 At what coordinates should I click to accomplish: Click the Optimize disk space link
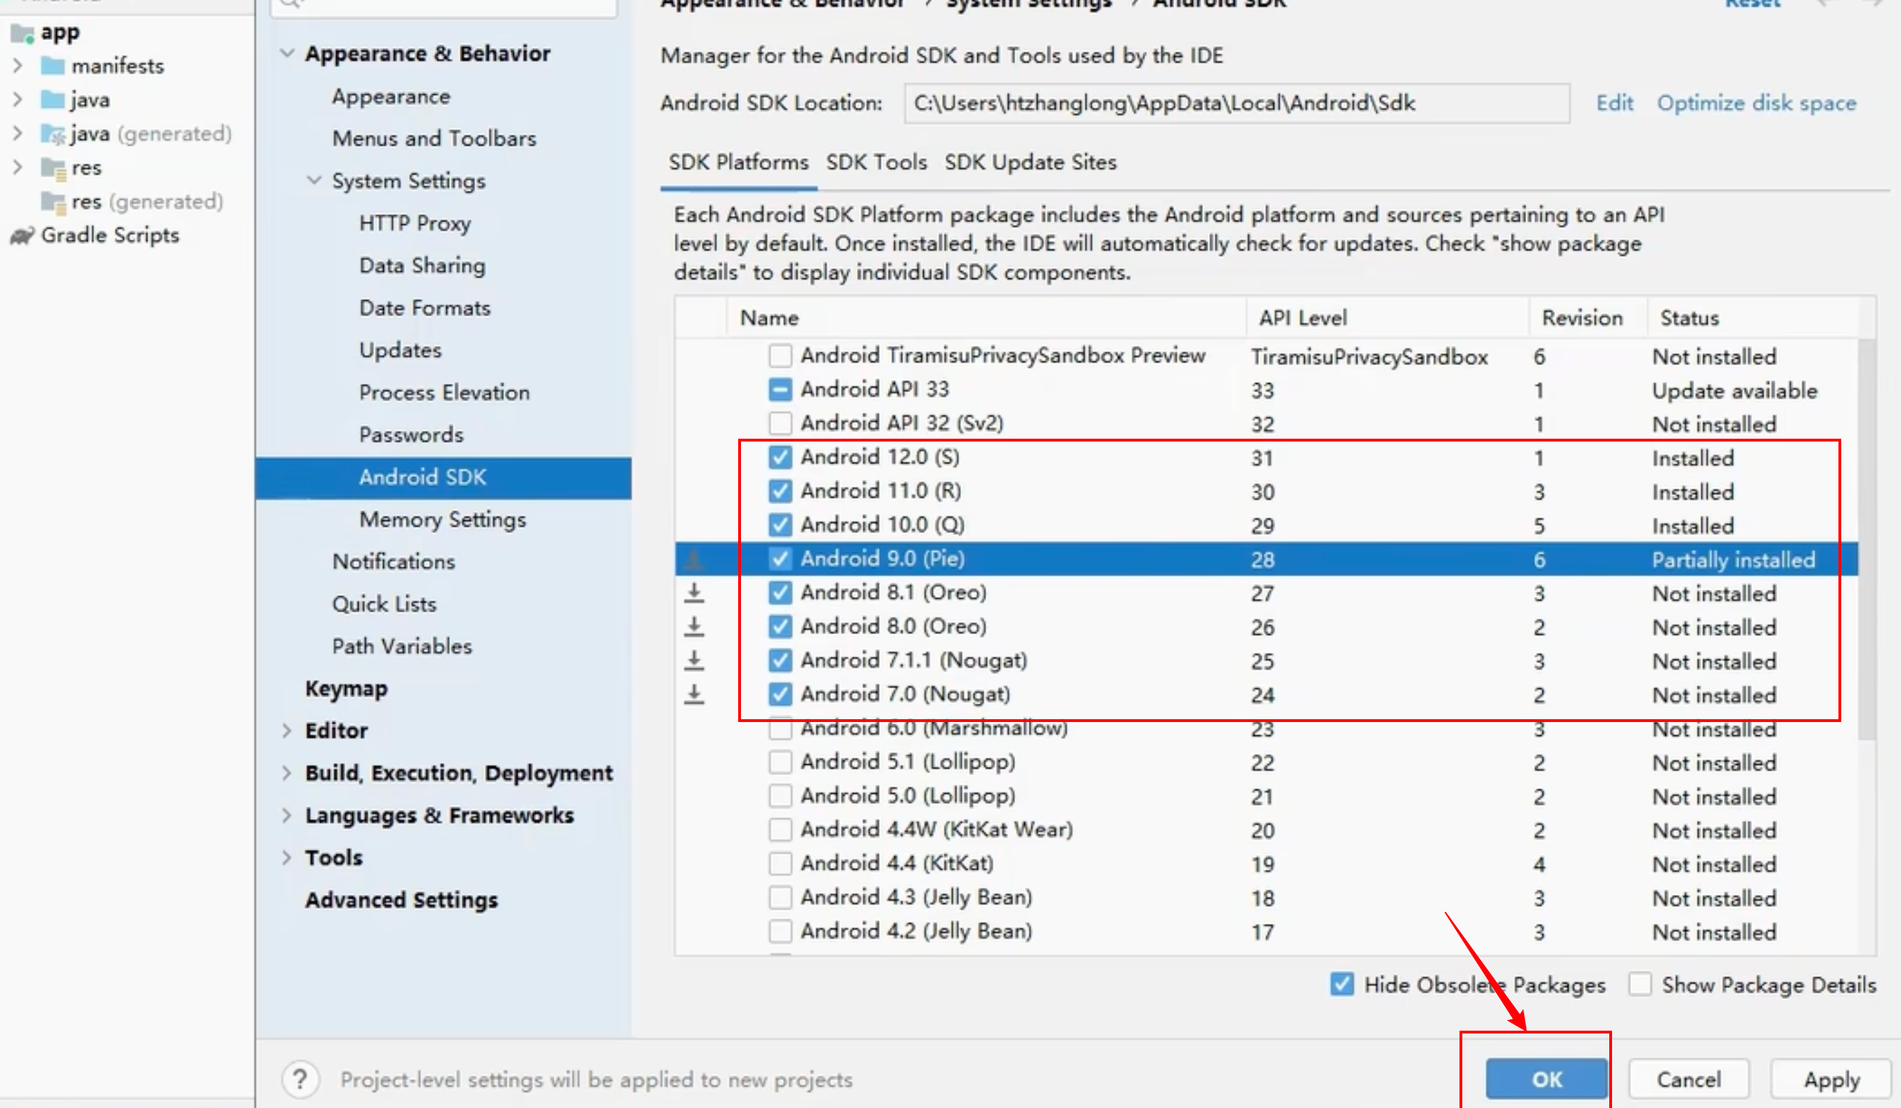pos(1756,103)
